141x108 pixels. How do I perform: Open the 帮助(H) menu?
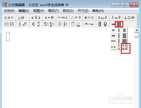(x=98, y=11)
